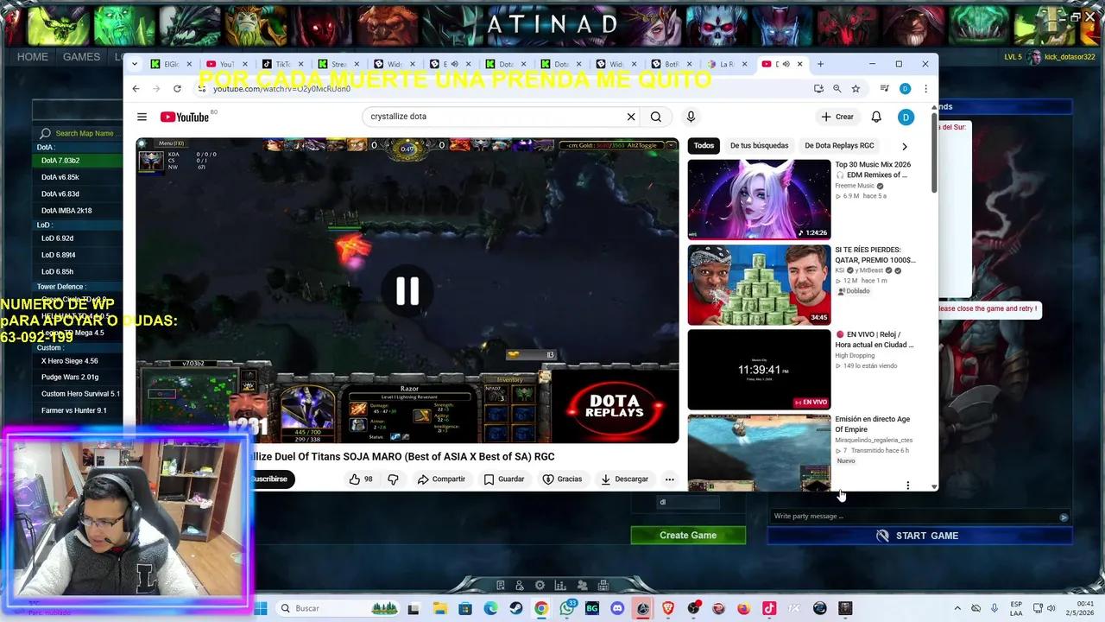1105x622 pixels.
Task: Select the DotA IMBA 2k18 map
Action: [78, 211]
